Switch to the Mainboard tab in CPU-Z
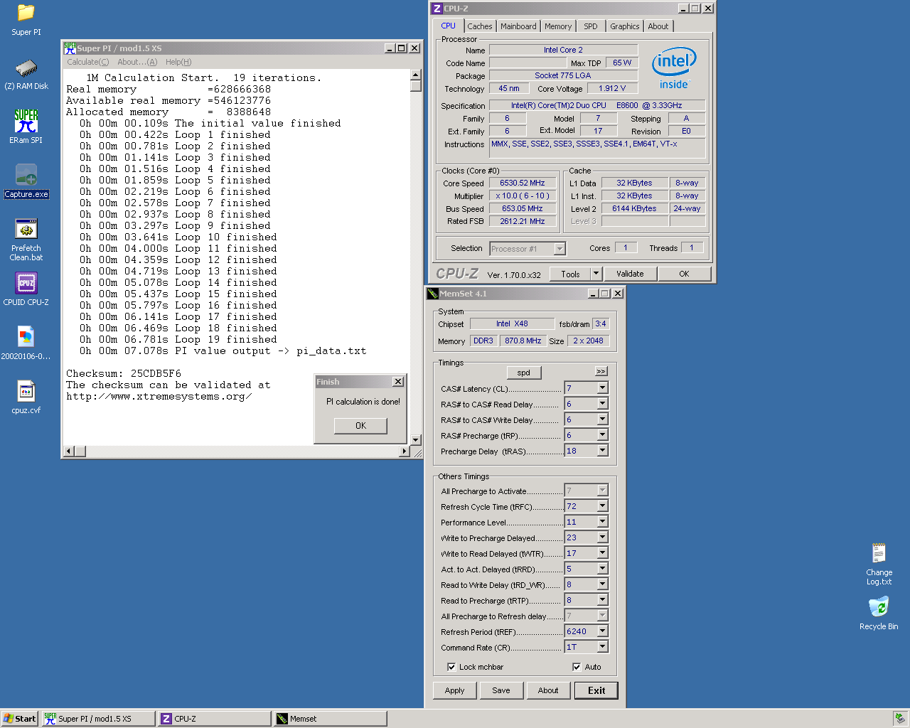The image size is (910, 728). [518, 26]
